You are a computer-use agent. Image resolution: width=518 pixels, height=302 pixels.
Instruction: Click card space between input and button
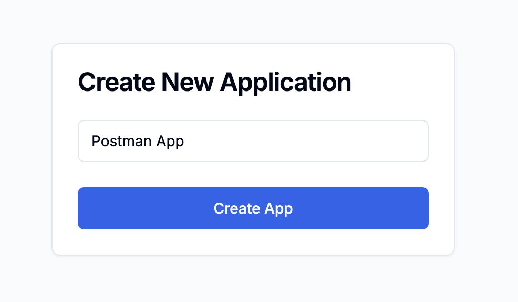point(253,174)
